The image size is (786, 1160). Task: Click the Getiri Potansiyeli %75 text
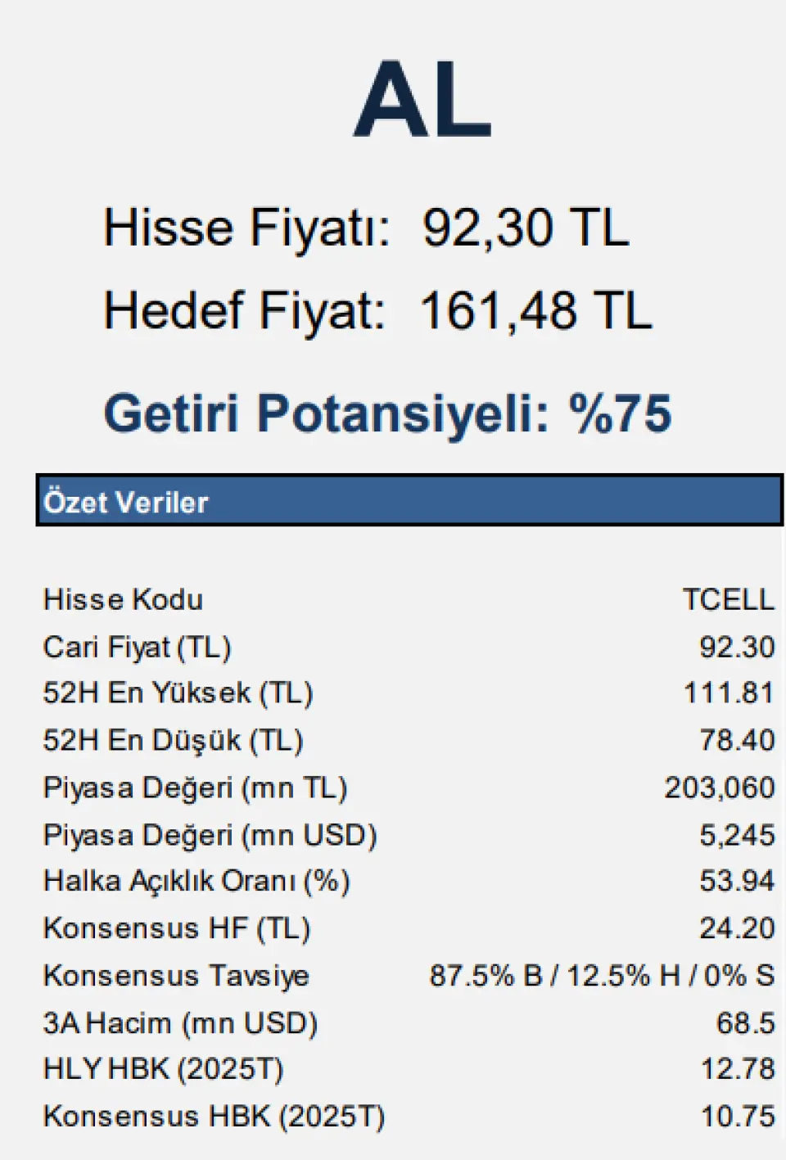coord(387,413)
